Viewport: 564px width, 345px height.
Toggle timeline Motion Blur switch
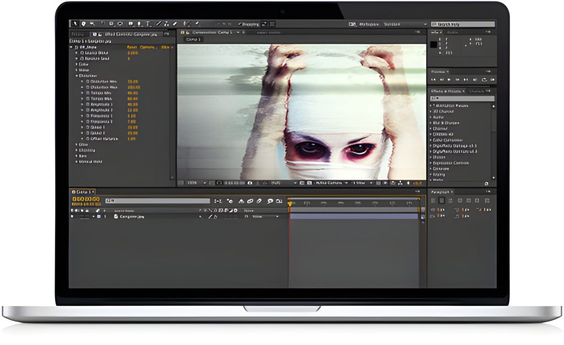coord(259,201)
